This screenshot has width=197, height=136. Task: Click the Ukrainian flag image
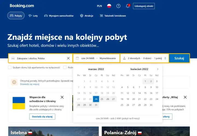(x=19, y=103)
